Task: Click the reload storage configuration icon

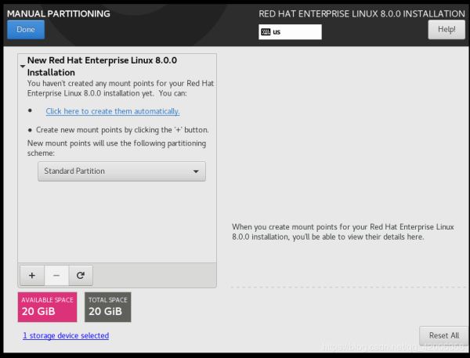Action: pos(80,275)
